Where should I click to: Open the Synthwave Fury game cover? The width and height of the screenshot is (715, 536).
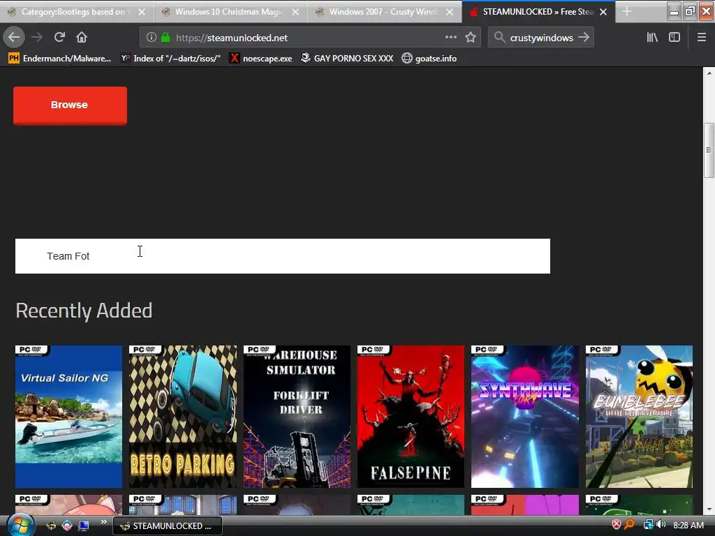[525, 417]
